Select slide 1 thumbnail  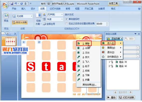point(10,41)
